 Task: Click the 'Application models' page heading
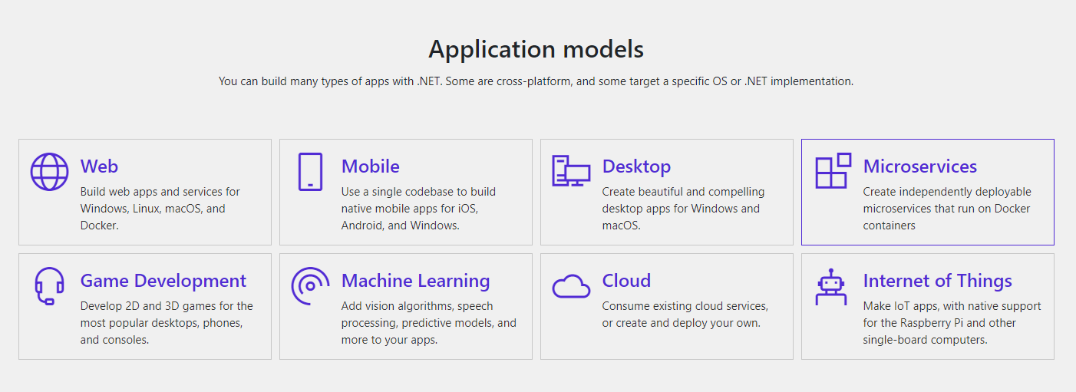coord(536,49)
